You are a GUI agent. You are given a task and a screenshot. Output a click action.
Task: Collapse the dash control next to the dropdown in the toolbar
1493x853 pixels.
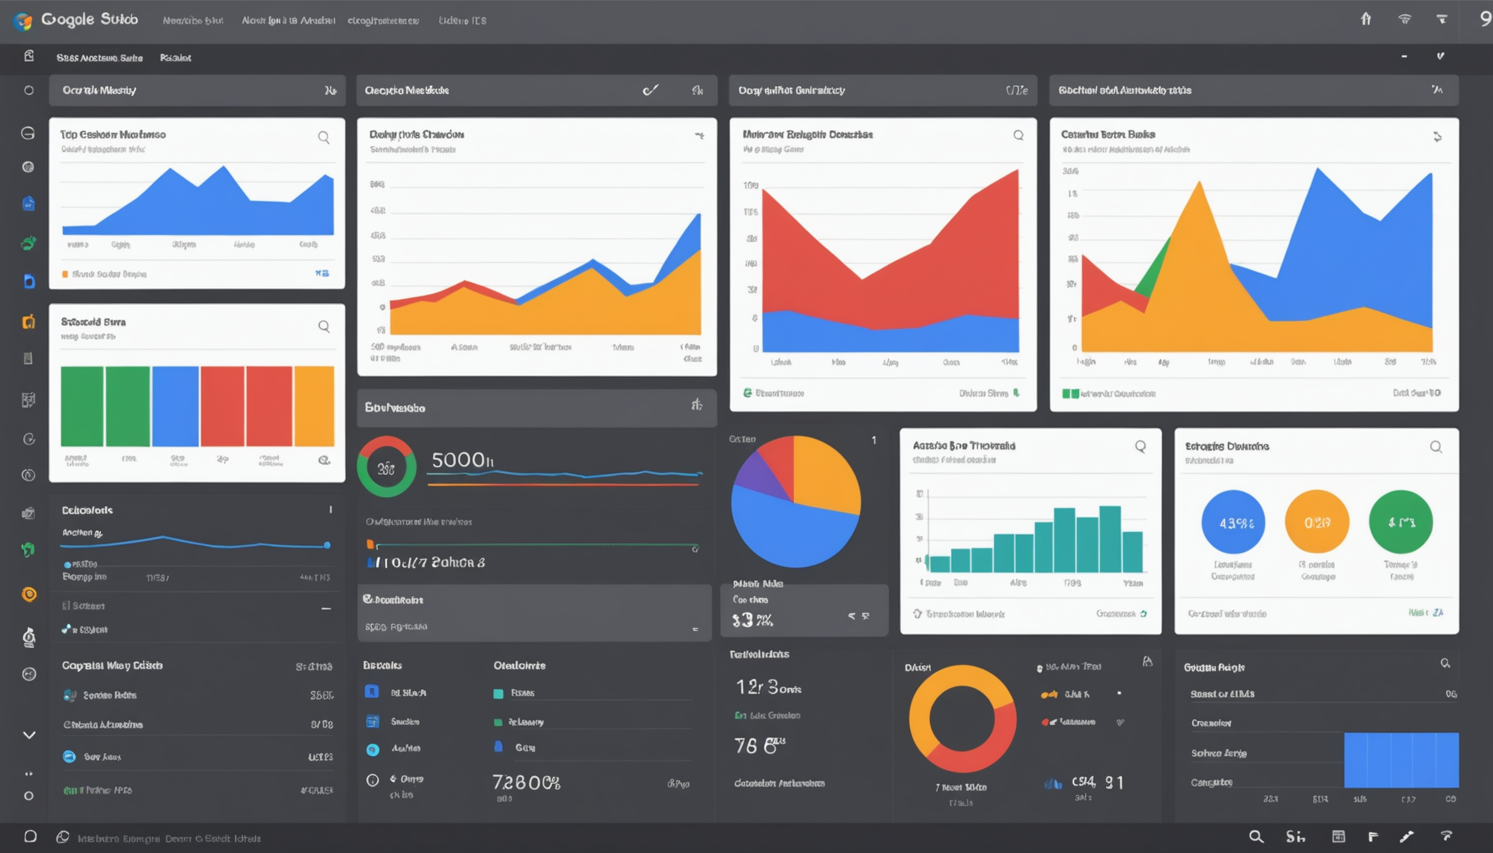[1404, 56]
